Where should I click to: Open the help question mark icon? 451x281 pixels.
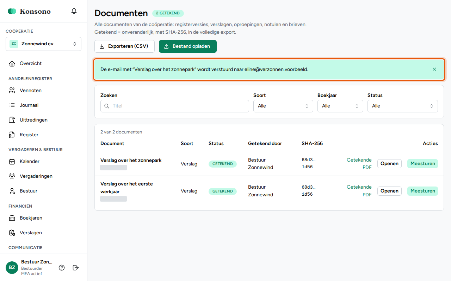point(62,268)
